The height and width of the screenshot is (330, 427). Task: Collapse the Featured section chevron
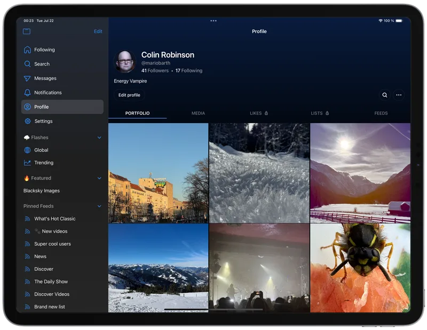(x=99, y=178)
